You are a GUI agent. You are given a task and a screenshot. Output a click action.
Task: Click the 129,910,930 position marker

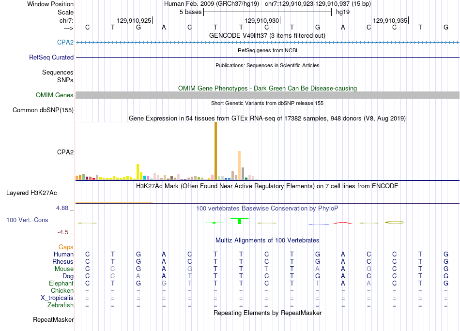point(261,20)
